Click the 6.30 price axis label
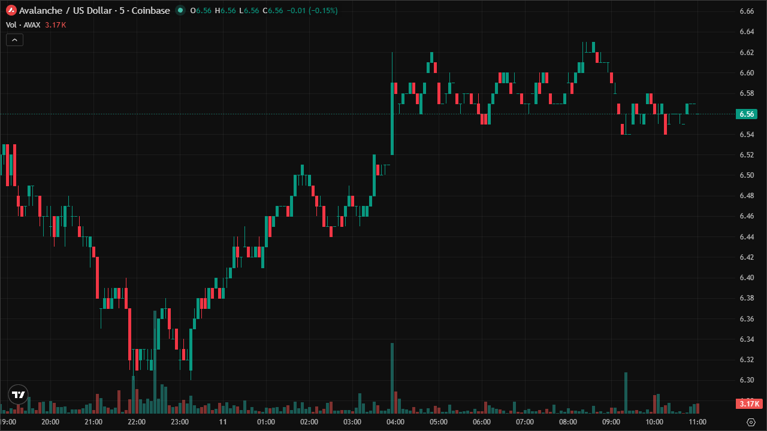 pos(747,380)
